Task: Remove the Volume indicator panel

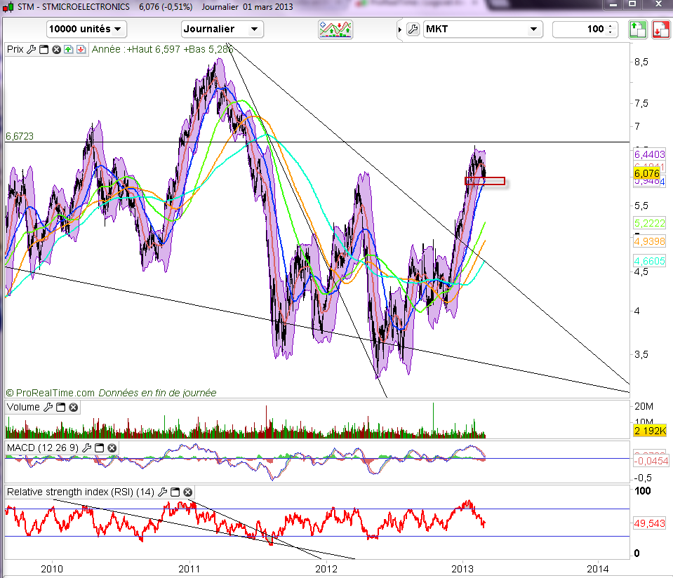Action: (x=74, y=408)
